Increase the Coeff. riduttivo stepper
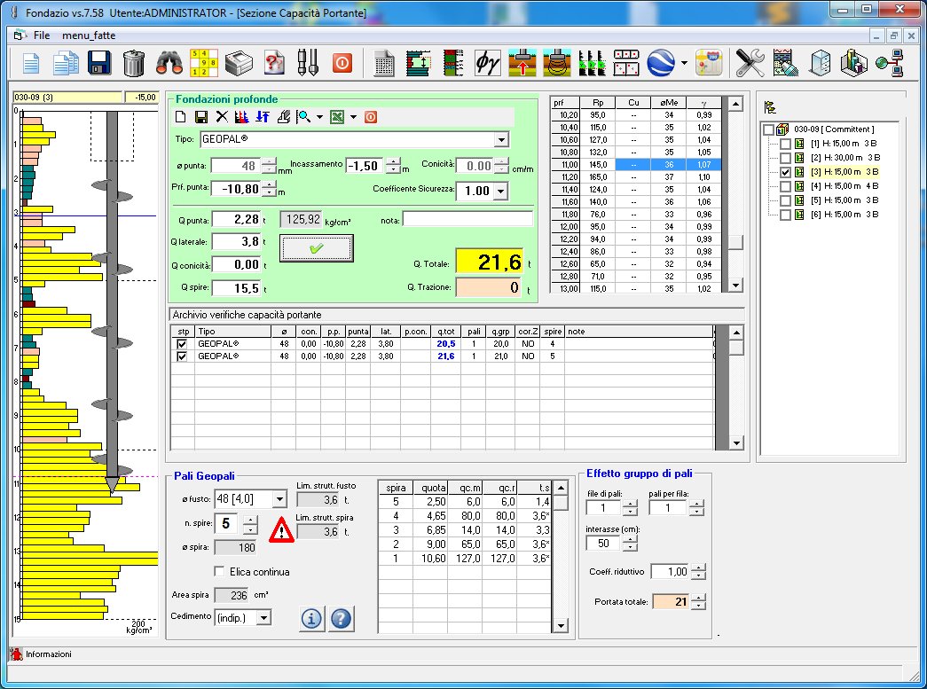The width and height of the screenshot is (927, 689). click(x=698, y=568)
